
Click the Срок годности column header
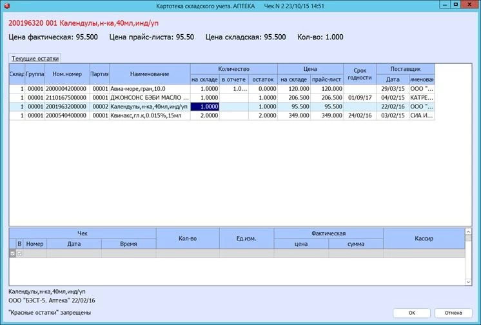click(x=360, y=74)
